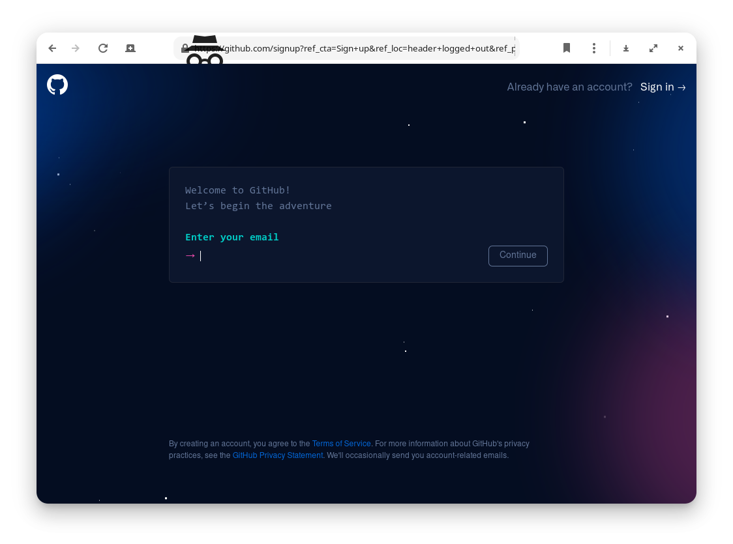Viewport: 733px width, 544px height.
Task: Open the downloads icon
Action: click(626, 48)
